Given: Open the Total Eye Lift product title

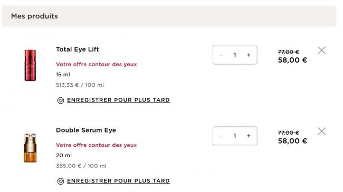Looking at the screenshot, I should pos(78,49).
